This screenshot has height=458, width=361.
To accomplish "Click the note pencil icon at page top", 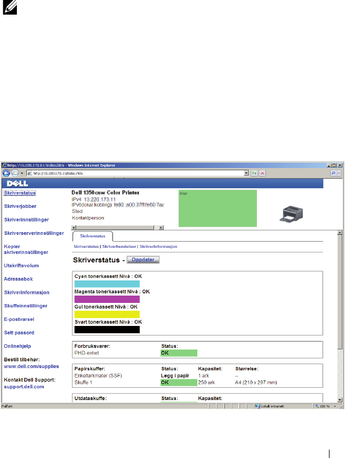I will (10, 7).
